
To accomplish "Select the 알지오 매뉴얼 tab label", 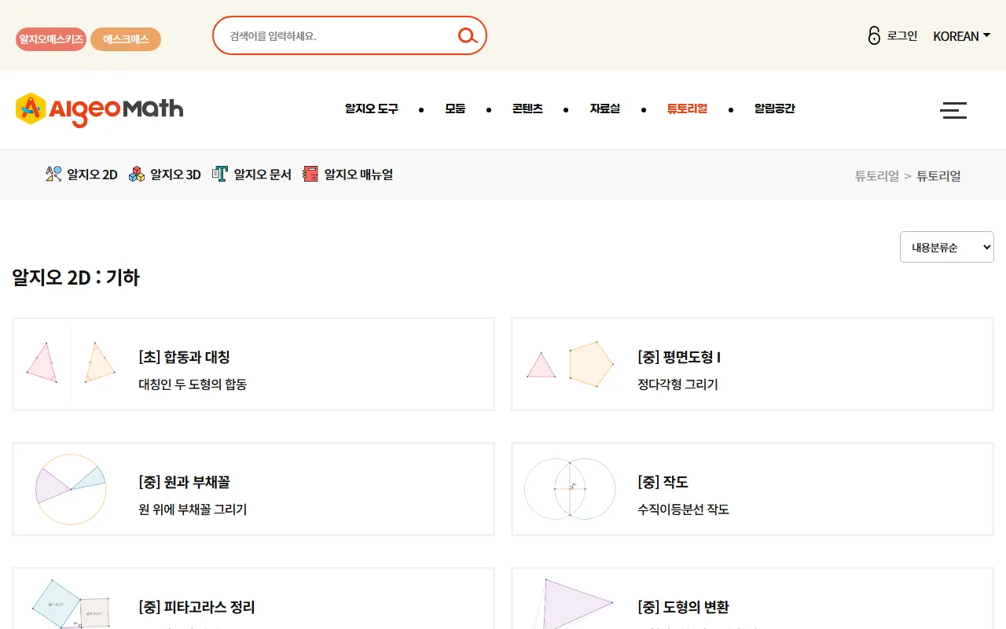I will click(x=358, y=175).
